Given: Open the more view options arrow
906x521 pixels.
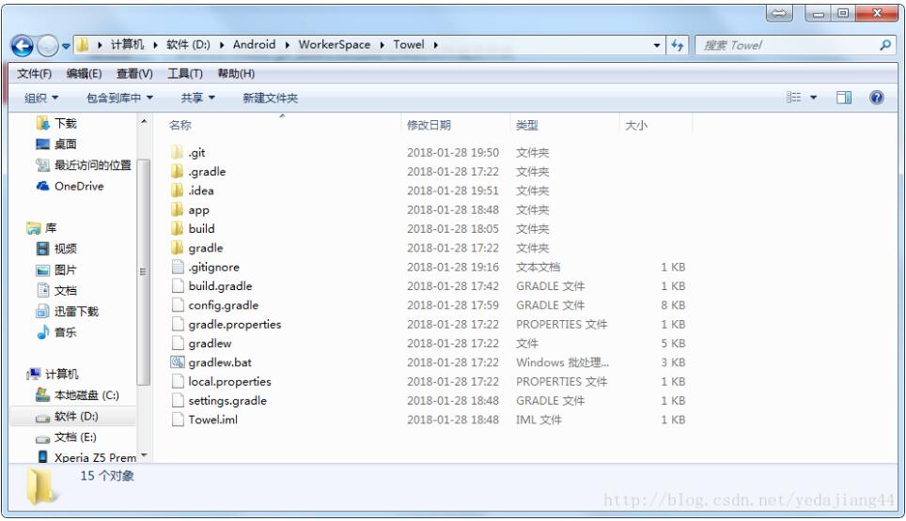Looking at the screenshot, I should 814,98.
